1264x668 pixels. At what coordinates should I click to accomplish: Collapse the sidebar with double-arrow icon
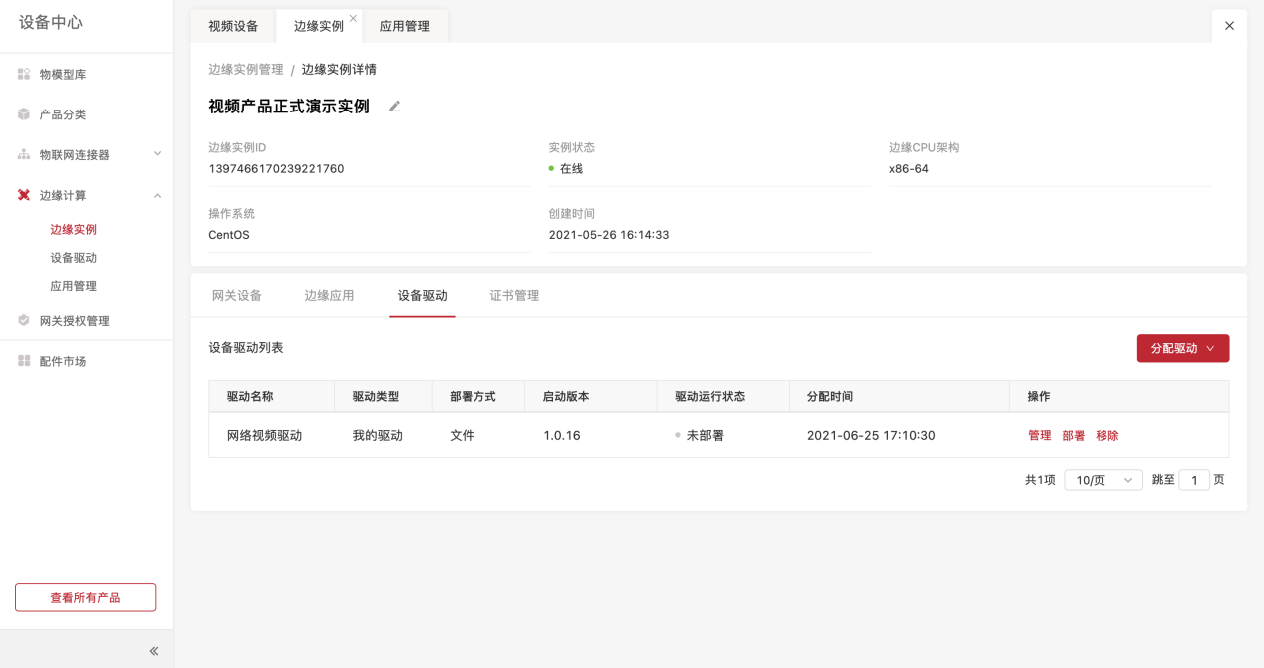pyautogui.click(x=154, y=651)
